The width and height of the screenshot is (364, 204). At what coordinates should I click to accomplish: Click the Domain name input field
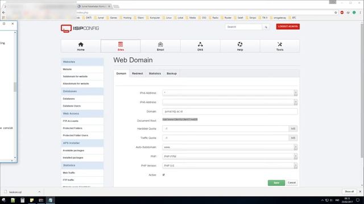[230, 112]
